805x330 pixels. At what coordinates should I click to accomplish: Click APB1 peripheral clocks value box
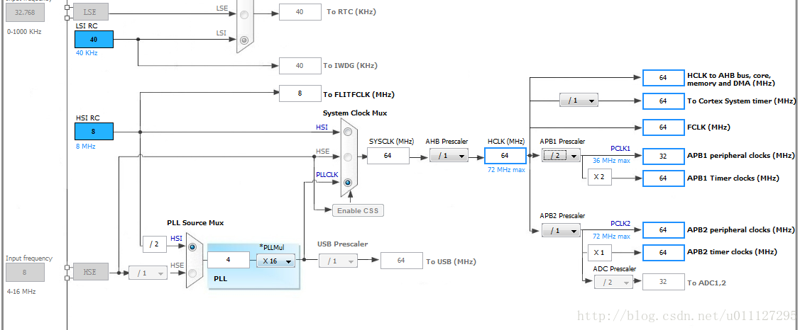[663, 156]
